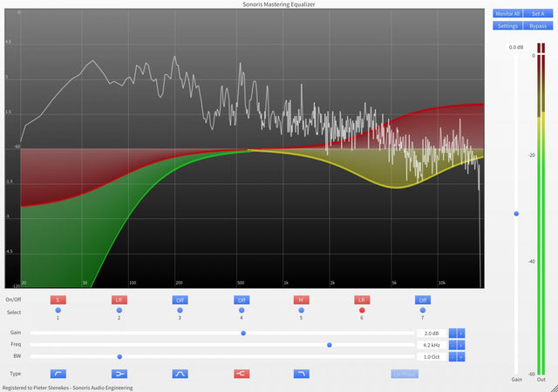Open the Settings menu
Screen dimensions: 558x392
coord(507,25)
